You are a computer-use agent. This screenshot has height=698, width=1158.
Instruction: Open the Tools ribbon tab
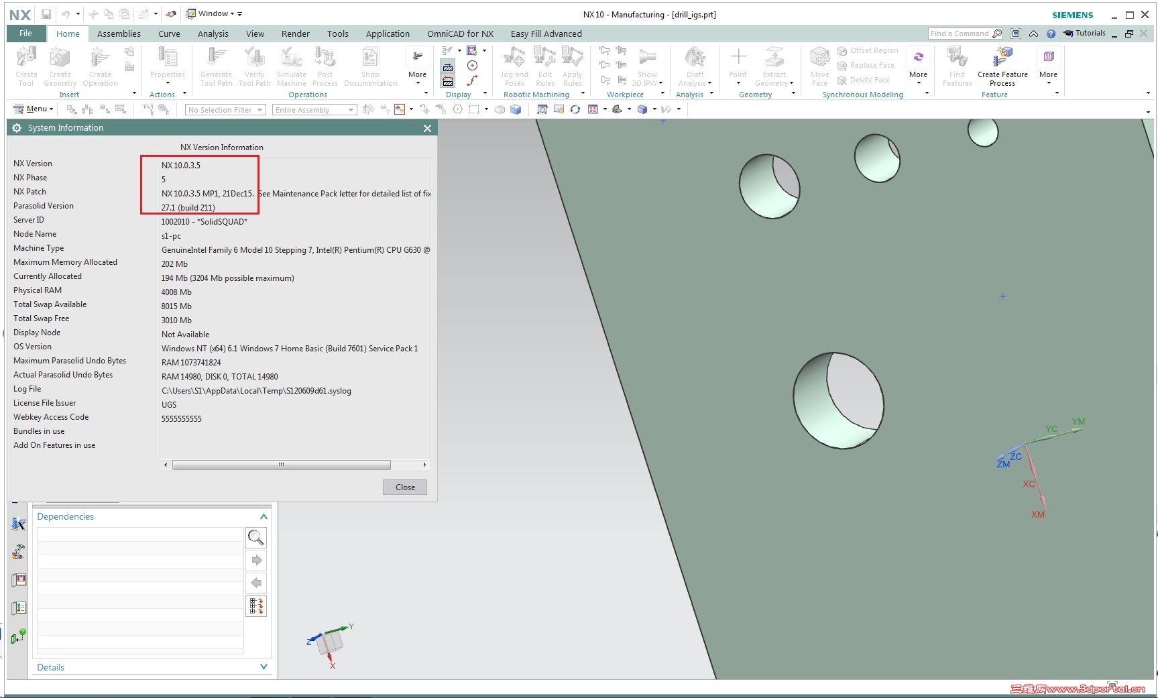[338, 34]
